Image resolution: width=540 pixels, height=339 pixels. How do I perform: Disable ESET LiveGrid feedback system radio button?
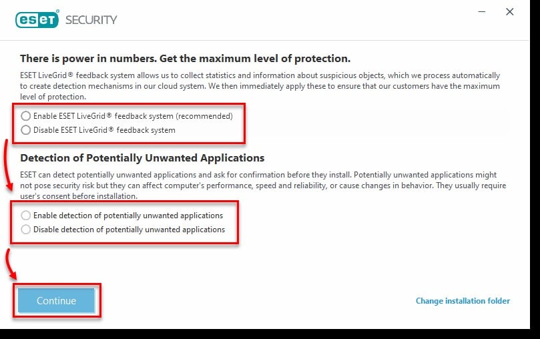[26, 130]
